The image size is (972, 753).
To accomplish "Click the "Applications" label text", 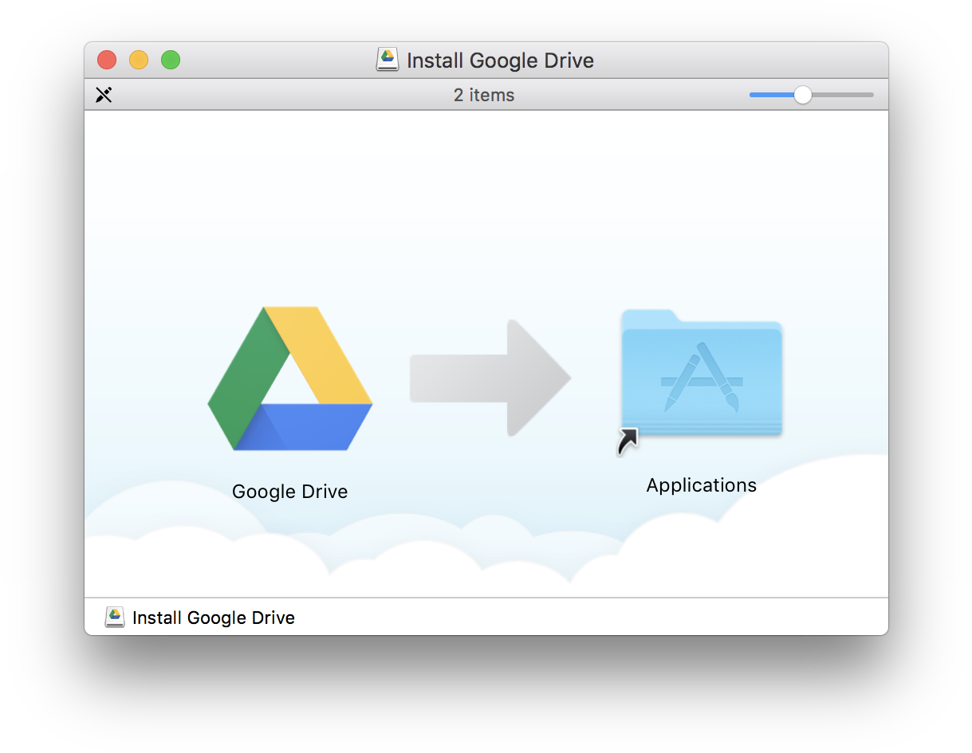I will coord(702,485).
